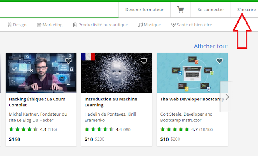Click title Introduction au Machine Learning
The width and height of the screenshot is (258, 156).
pyautogui.click(x=111, y=102)
